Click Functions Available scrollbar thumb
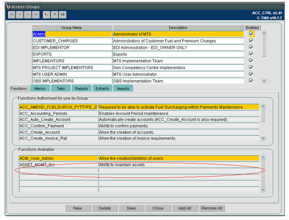 (x=263, y=173)
